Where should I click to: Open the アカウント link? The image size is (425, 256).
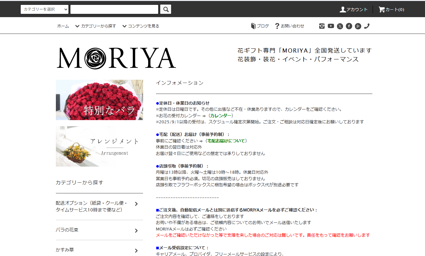[x=357, y=10]
